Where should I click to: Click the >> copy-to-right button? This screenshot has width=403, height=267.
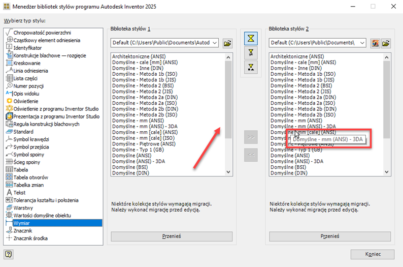(251, 137)
